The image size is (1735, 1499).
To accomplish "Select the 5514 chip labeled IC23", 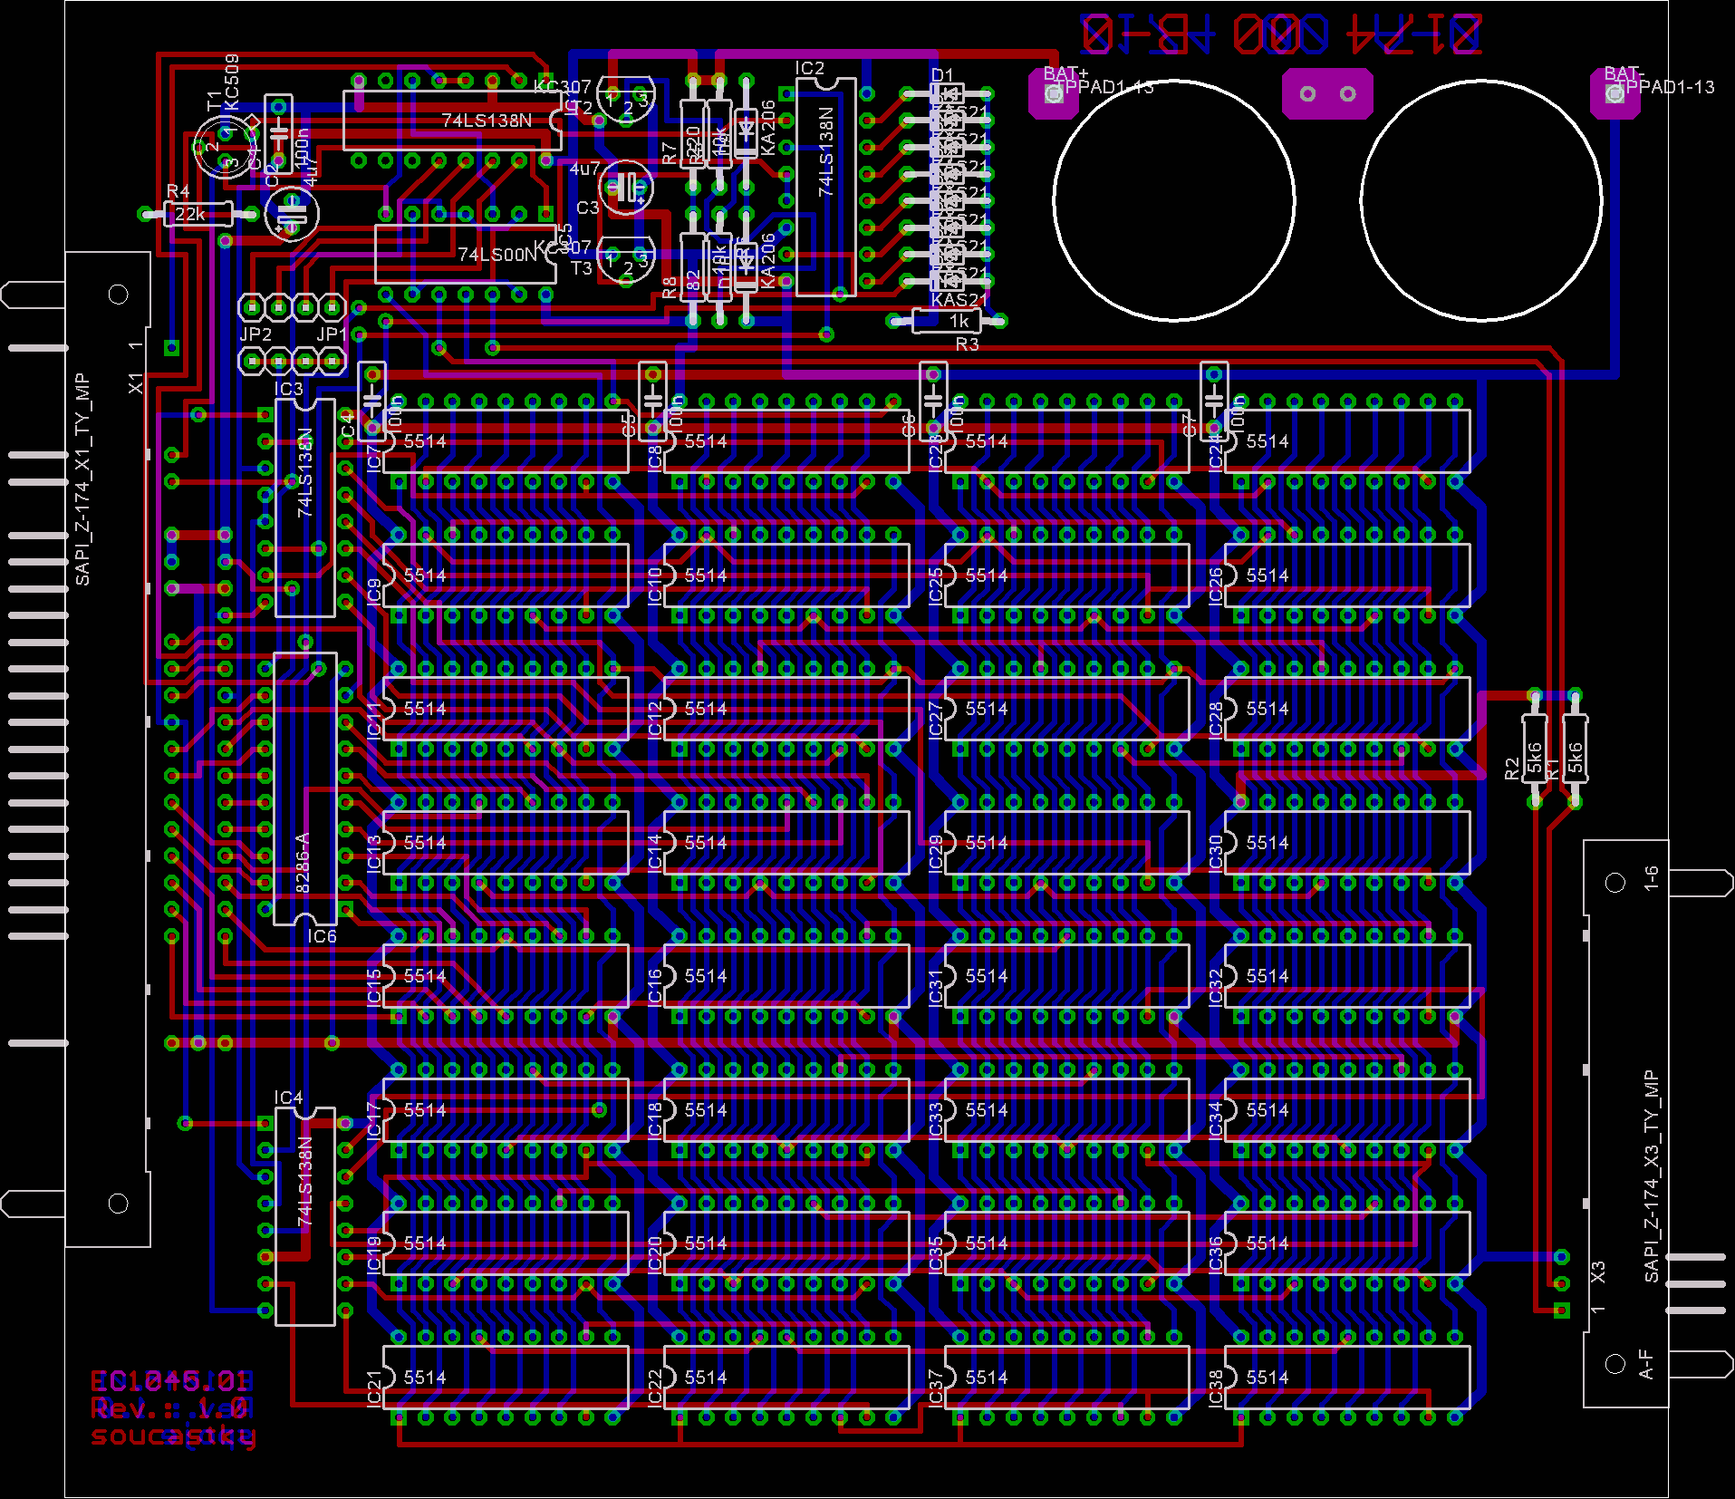I will point(1067,441).
